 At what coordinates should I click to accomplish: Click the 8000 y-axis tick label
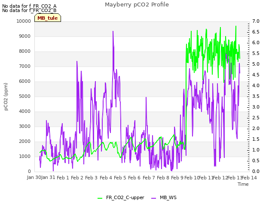pyautogui.click(x=25, y=51)
